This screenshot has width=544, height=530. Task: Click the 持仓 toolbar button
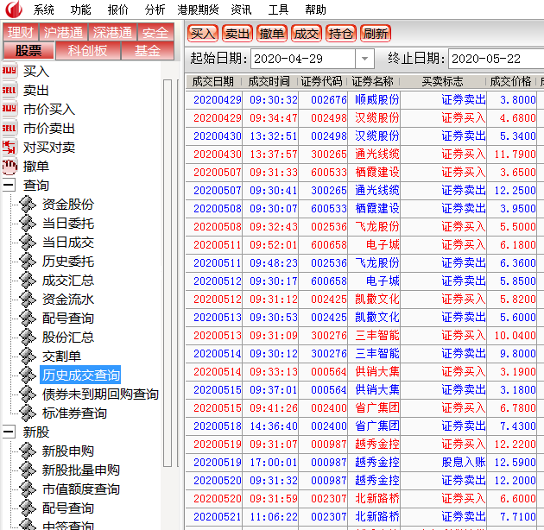pos(341,34)
